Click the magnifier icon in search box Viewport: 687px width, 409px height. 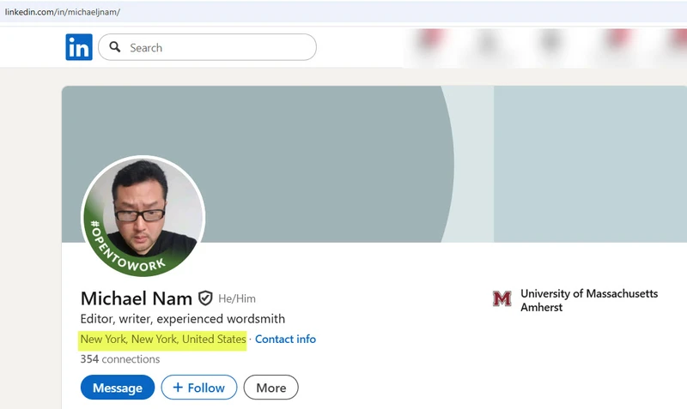(114, 47)
